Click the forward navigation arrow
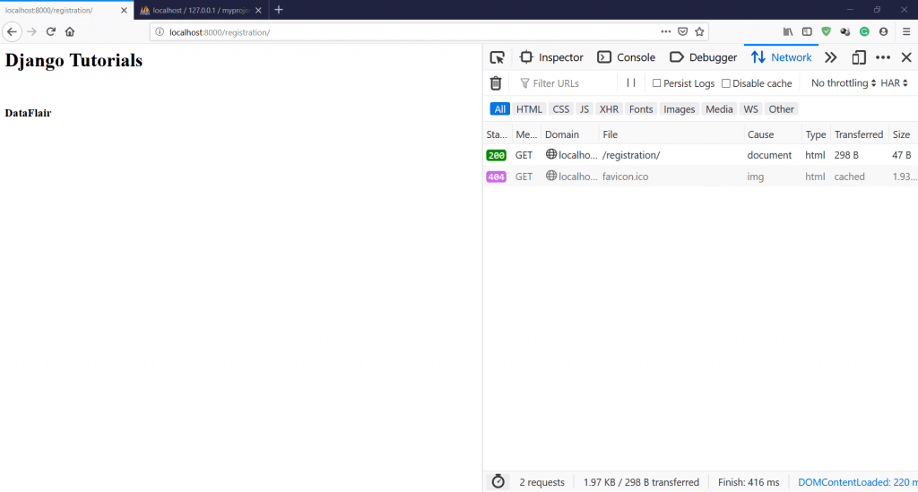This screenshot has width=918, height=492. pyautogui.click(x=31, y=31)
